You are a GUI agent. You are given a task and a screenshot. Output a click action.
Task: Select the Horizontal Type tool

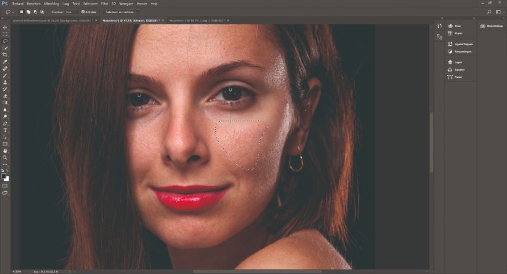click(5, 130)
